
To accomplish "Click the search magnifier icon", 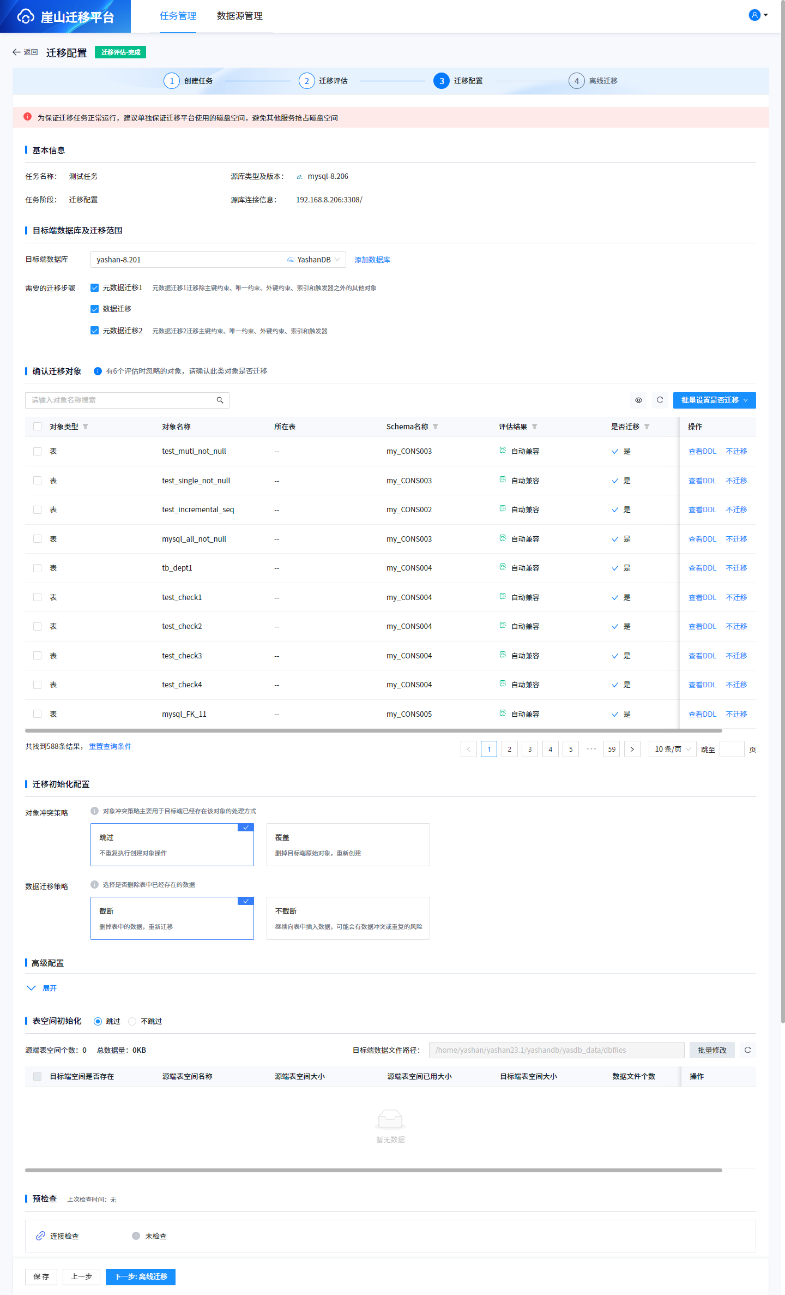I will (x=220, y=400).
